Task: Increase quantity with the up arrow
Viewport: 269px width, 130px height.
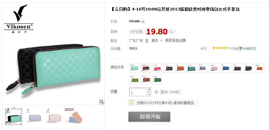Action: point(149,90)
